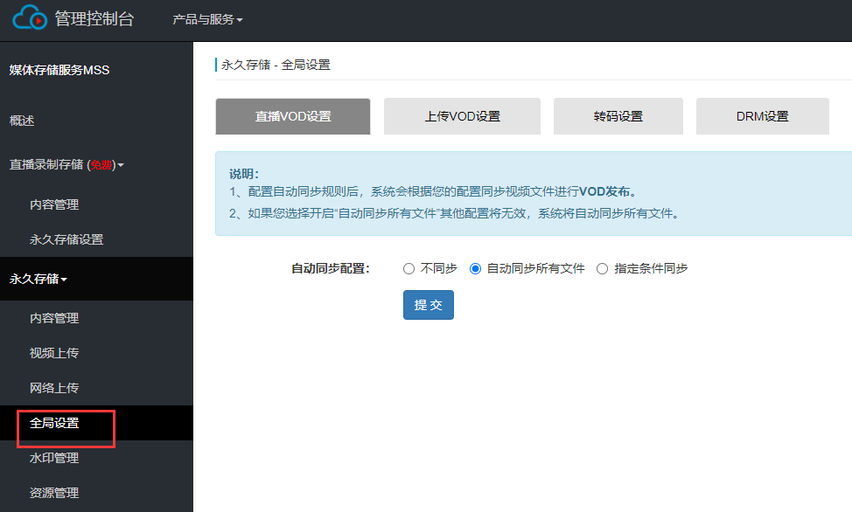This screenshot has height=512, width=852.
Task: Open 内容管理 under 永久存储
Action: pos(54,318)
